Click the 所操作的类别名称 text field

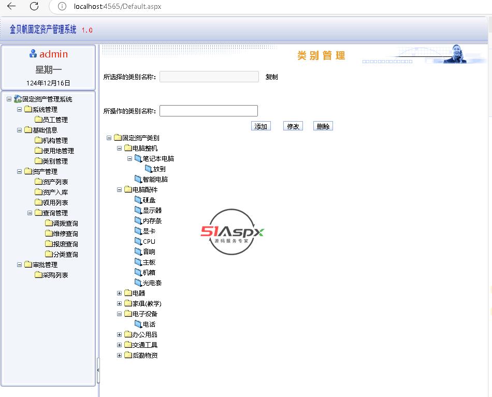pos(208,111)
